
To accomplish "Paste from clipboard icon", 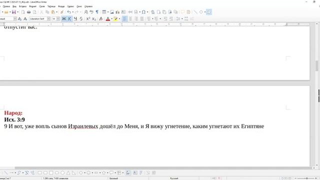I will click(53, 12).
